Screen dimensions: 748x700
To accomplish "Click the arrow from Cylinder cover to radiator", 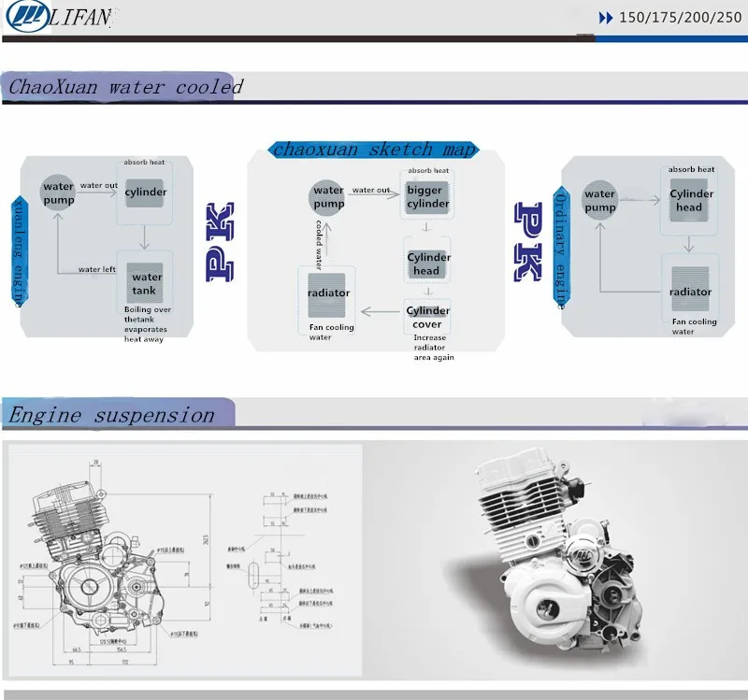I will click(x=381, y=312).
